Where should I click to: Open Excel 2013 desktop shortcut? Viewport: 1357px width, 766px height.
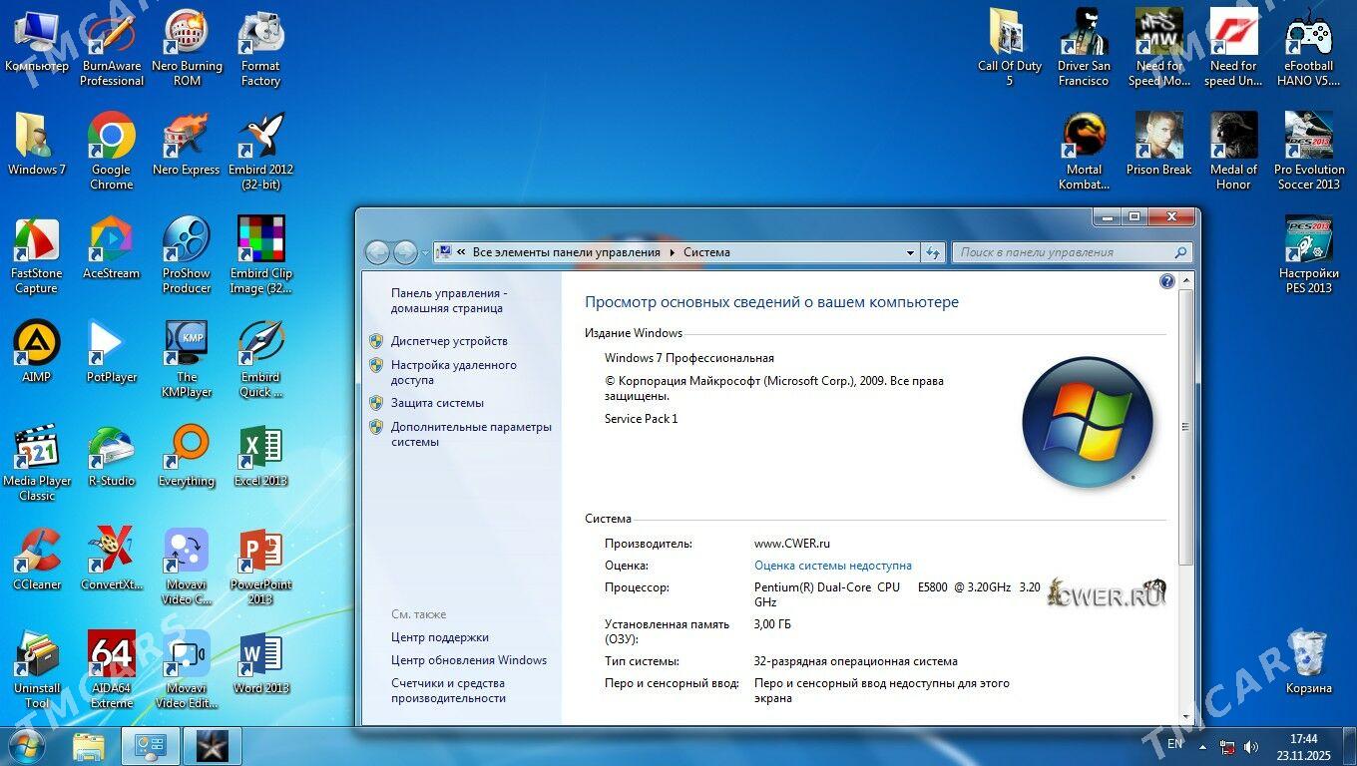[260, 449]
